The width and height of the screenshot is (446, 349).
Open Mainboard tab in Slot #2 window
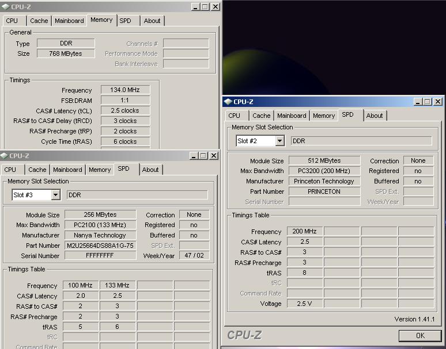pos(292,116)
